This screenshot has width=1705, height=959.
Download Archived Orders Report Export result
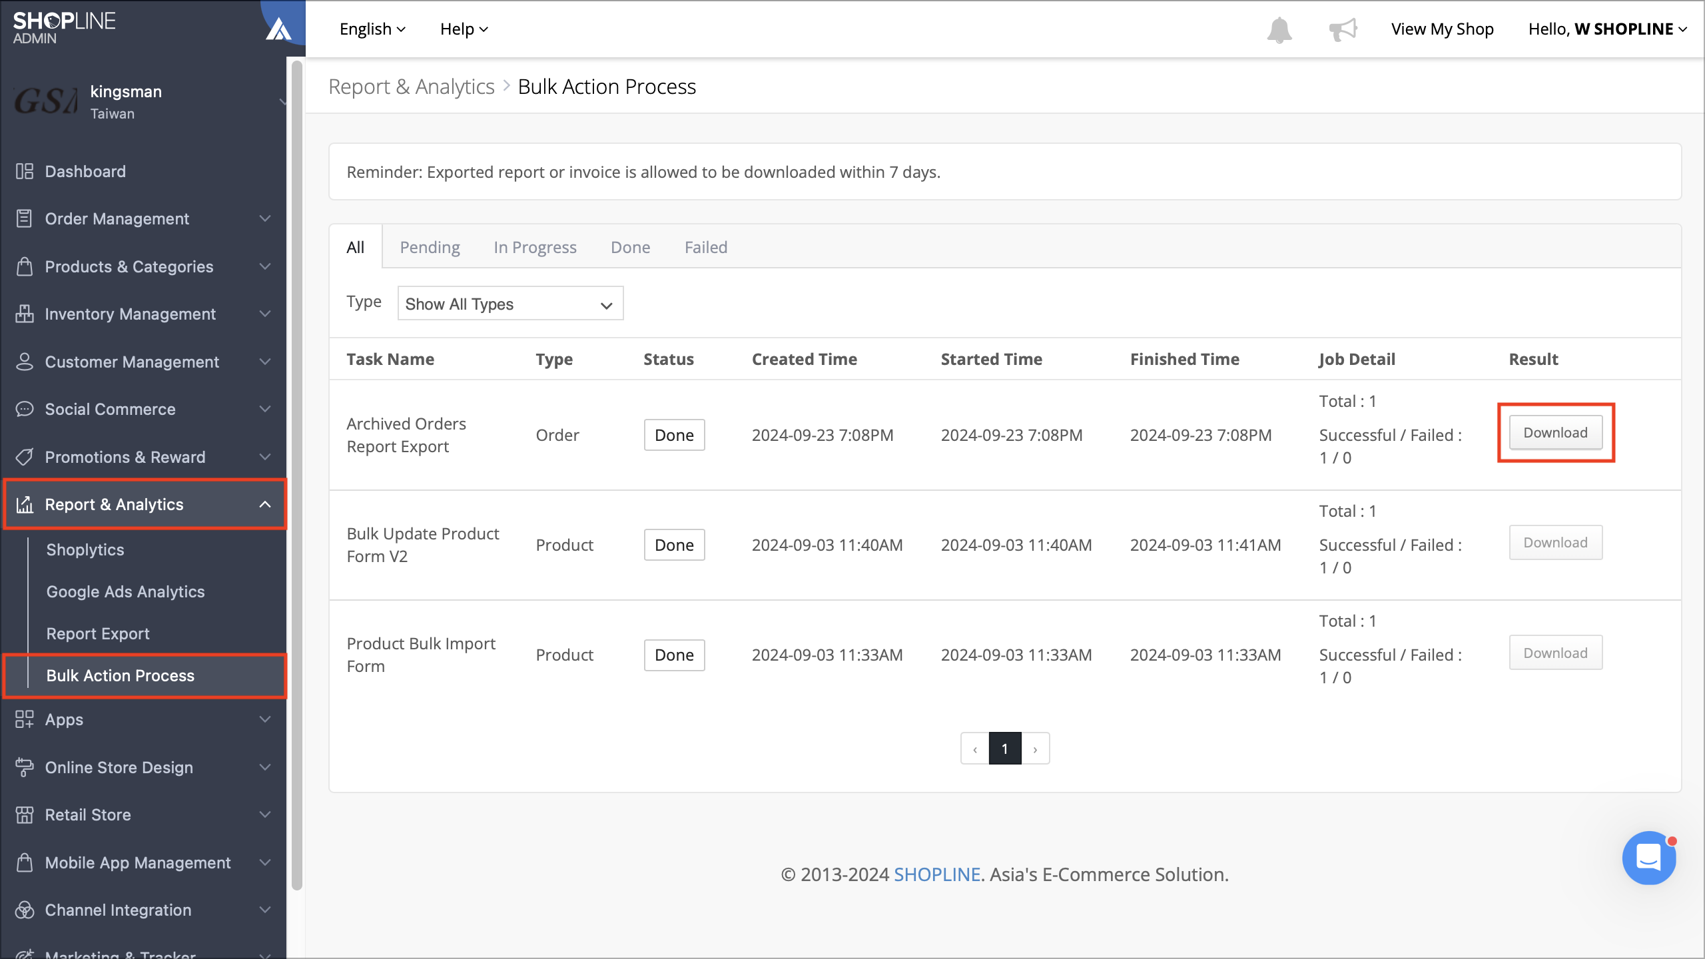click(x=1555, y=433)
